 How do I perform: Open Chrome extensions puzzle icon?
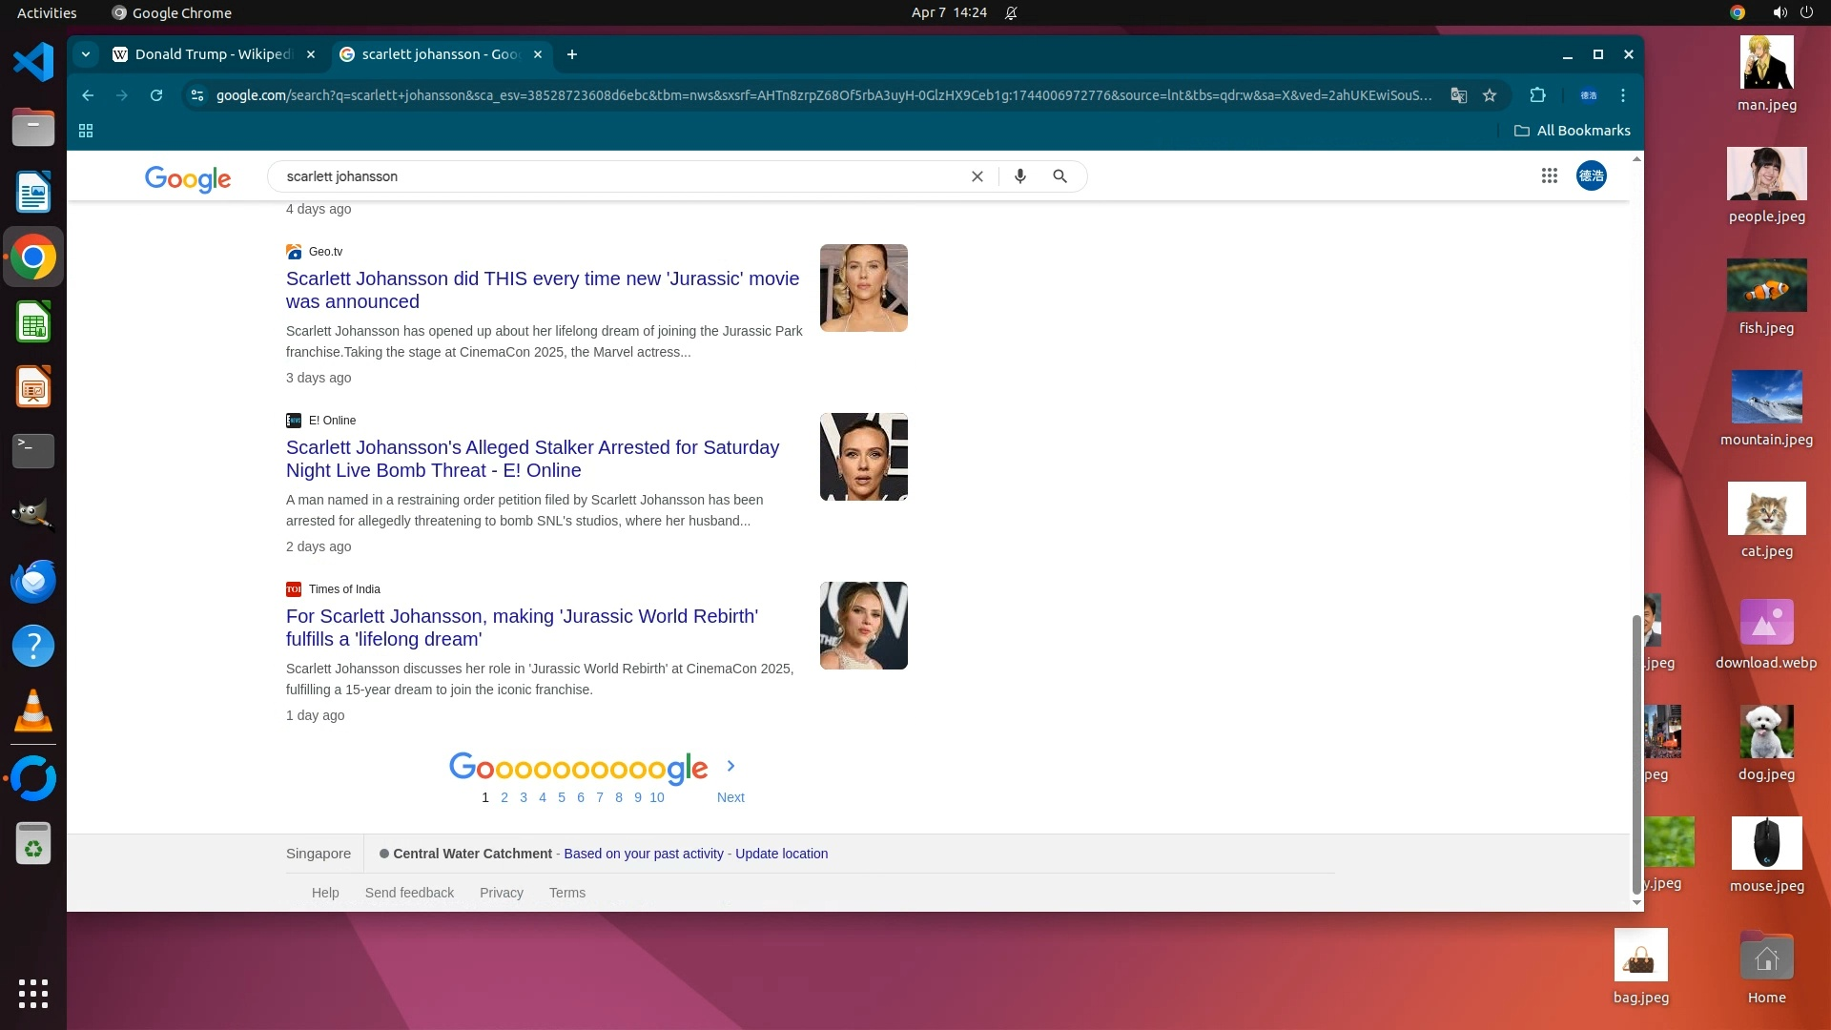click(1537, 95)
